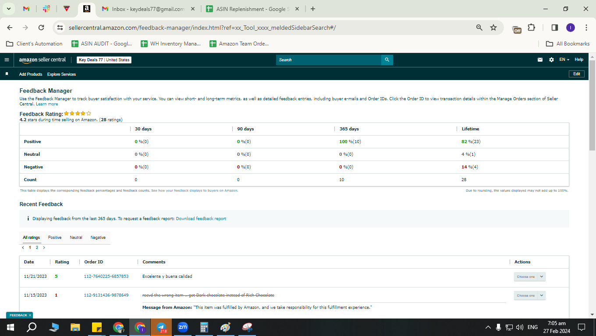596x336 pixels.
Task: Click the Learn more link
Action: coord(47,104)
